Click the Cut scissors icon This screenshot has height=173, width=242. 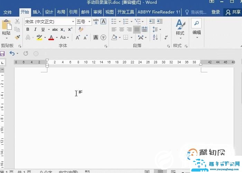[x=17, y=22]
